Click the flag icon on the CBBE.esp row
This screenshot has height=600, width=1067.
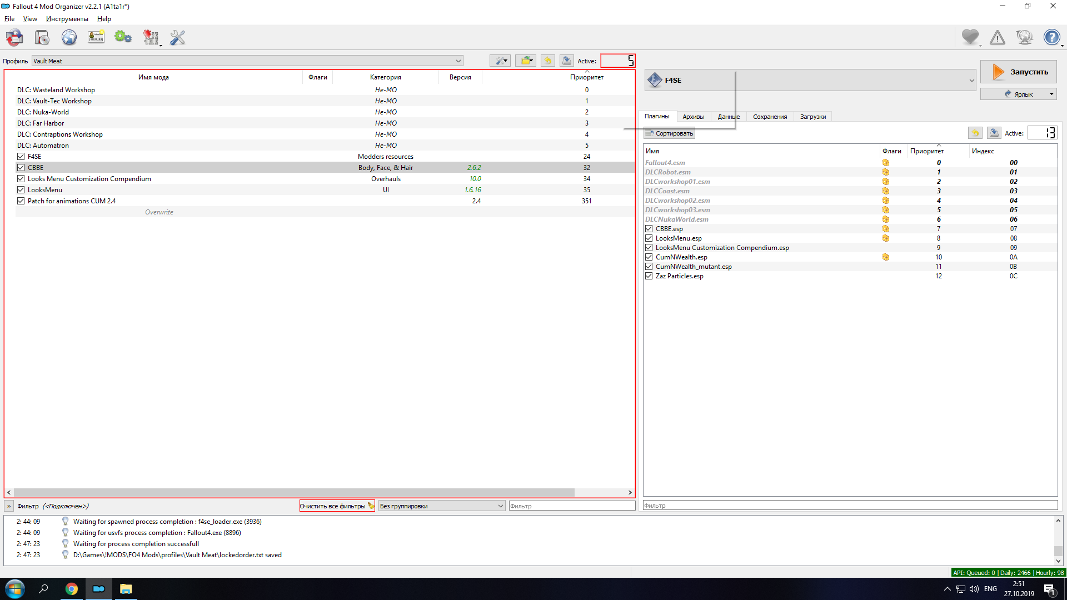886,229
